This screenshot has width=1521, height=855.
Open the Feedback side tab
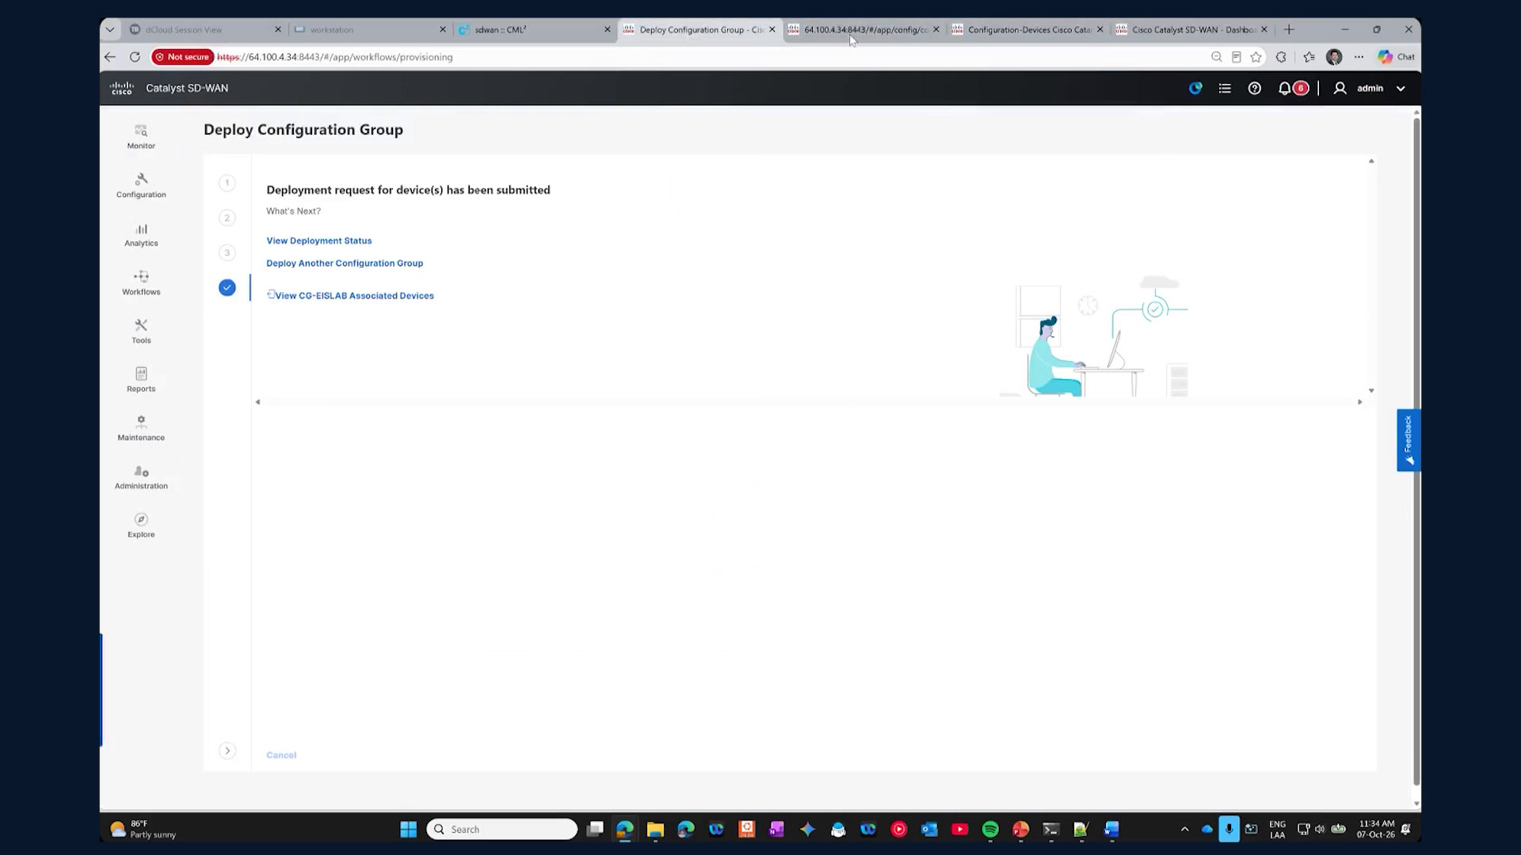(1409, 440)
